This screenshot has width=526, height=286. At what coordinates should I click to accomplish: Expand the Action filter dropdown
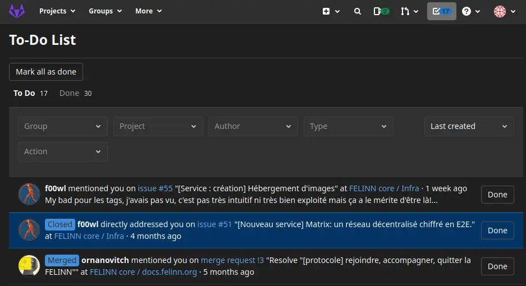pos(63,151)
